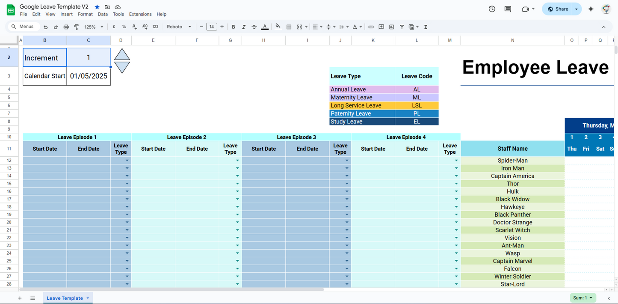618x304 pixels.
Task: Click the Share button
Action: pyautogui.click(x=558, y=9)
